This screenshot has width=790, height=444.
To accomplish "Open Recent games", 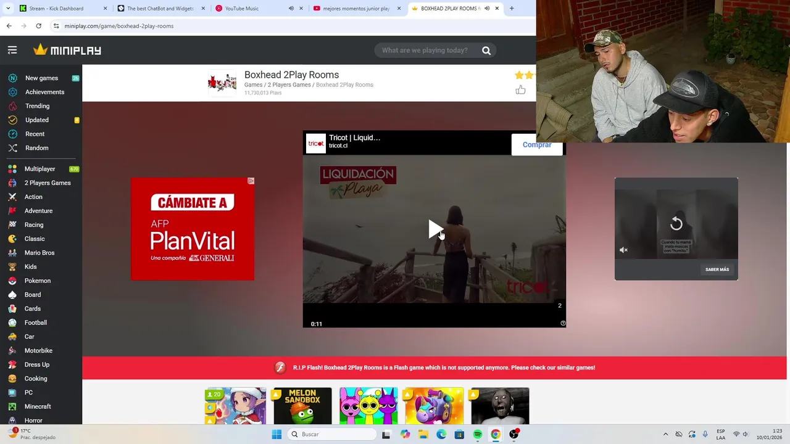I will tap(35, 134).
